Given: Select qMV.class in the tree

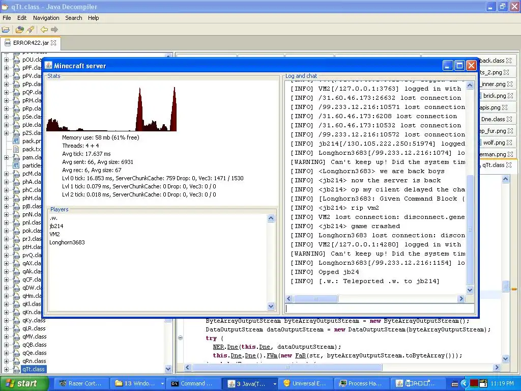Looking at the screenshot, I should pos(35,337).
